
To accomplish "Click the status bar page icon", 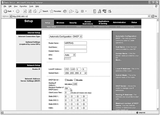I will (x=2, y=113).
